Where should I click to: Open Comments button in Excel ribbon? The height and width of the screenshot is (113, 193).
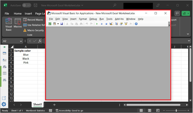pyautogui.click(x=177, y=13)
